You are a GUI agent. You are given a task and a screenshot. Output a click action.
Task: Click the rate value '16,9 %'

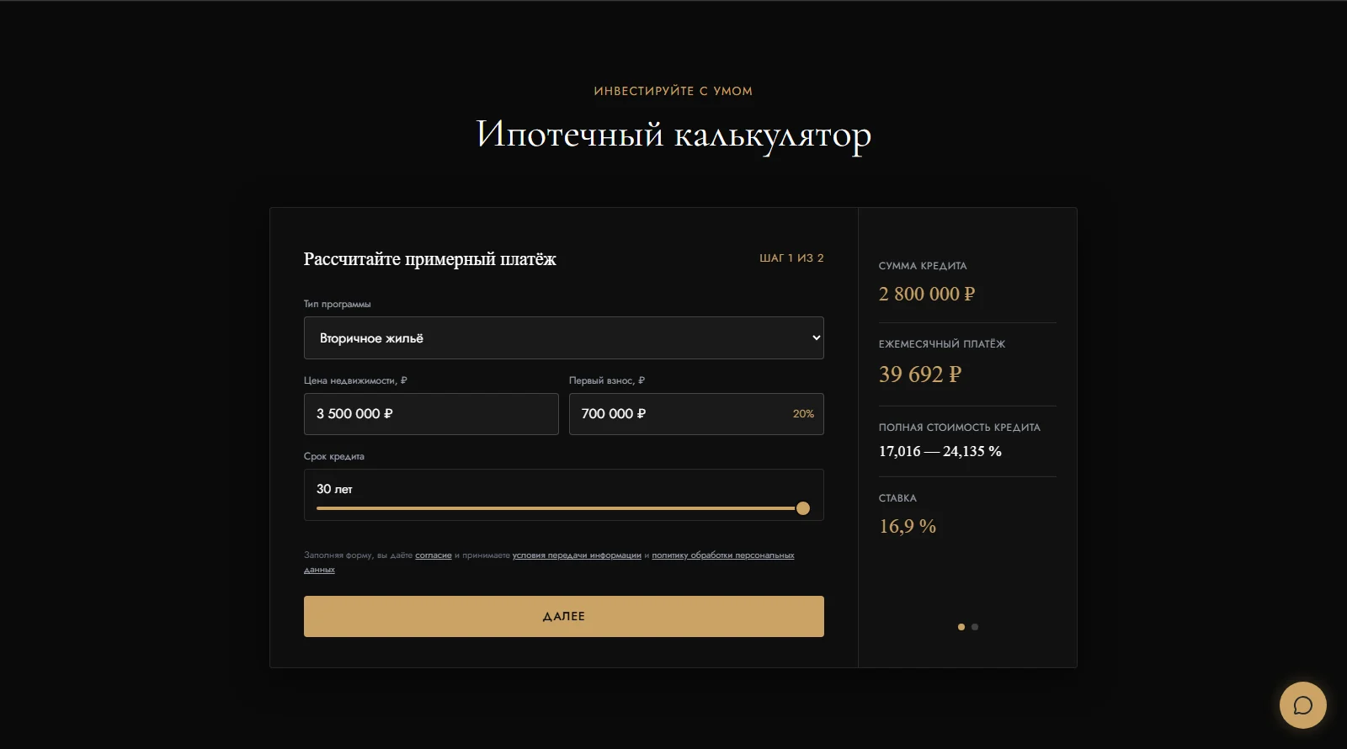(908, 526)
